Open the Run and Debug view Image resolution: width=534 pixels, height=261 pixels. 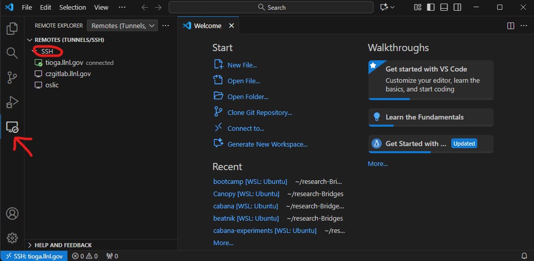[x=12, y=102]
